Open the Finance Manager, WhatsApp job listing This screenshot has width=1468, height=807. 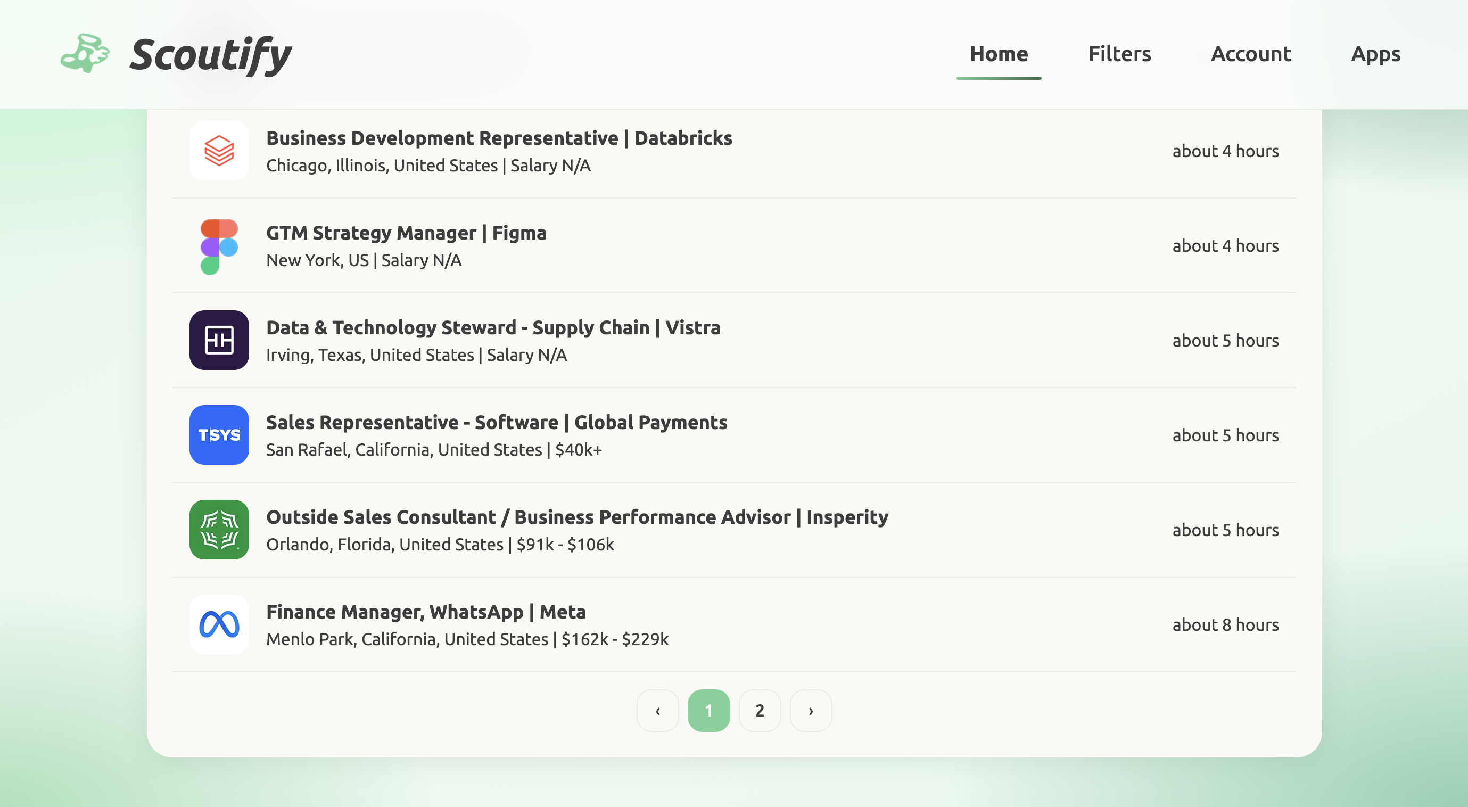(426, 612)
